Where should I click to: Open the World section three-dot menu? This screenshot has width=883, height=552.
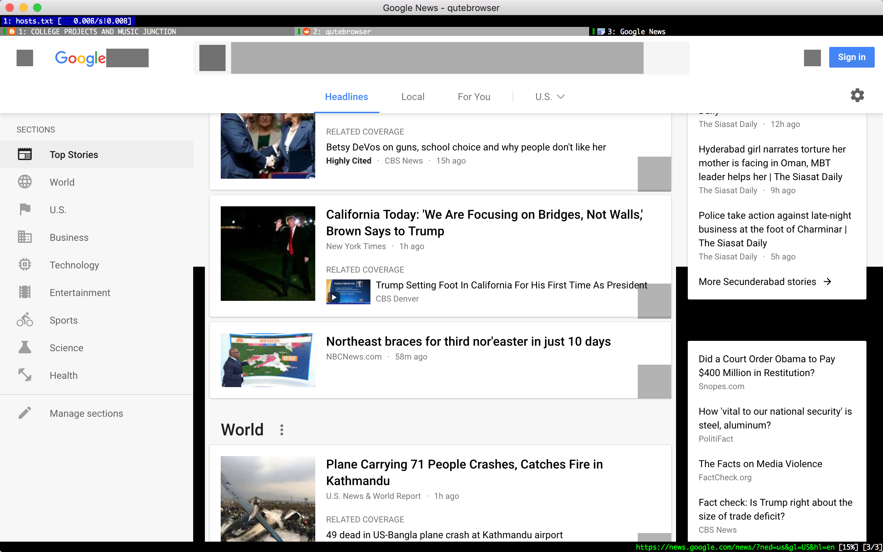(282, 430)
